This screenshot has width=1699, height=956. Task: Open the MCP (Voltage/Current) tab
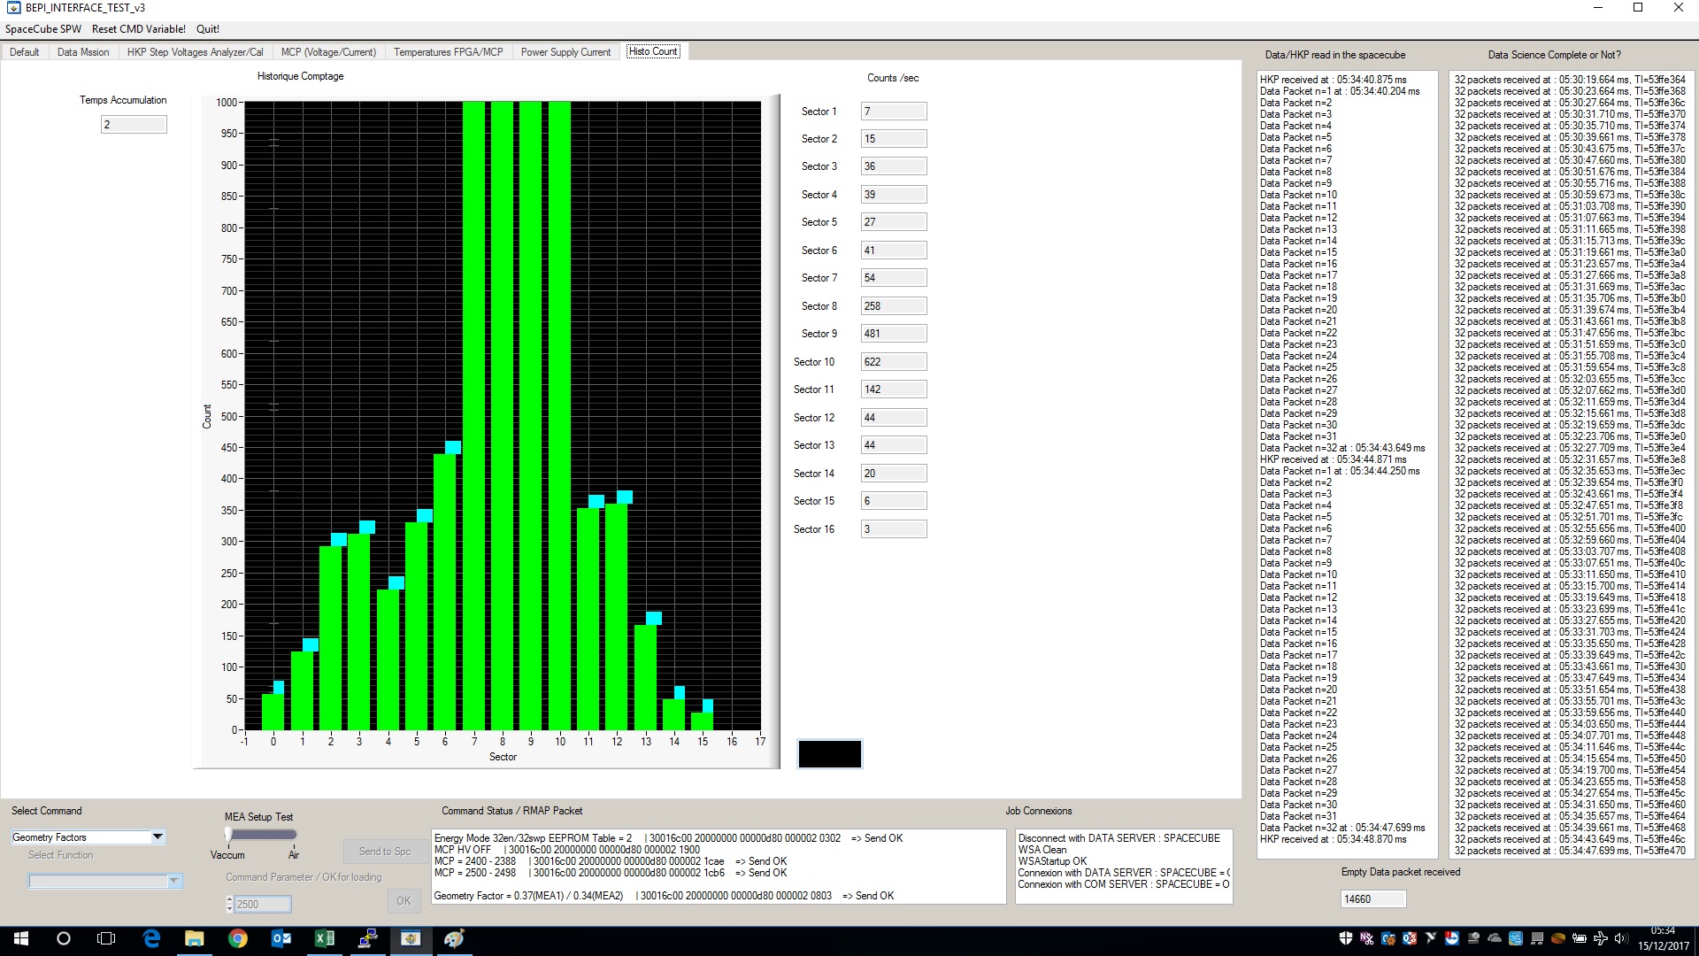point(328,52)
